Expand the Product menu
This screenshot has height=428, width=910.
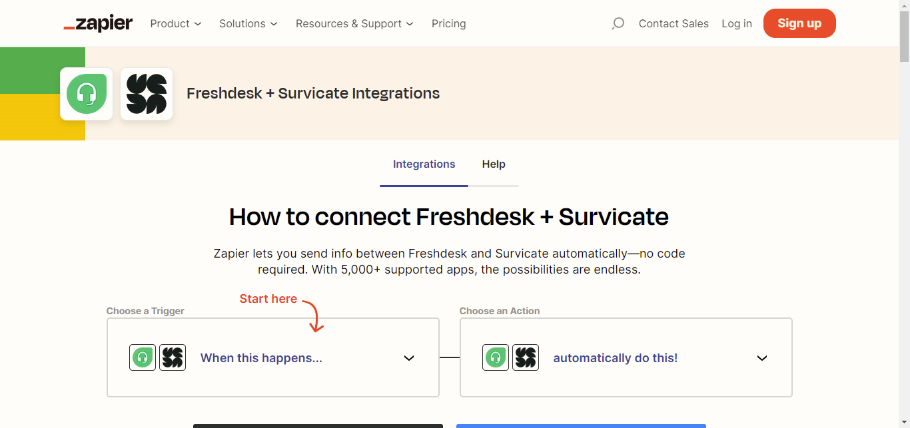[x=175, y=24]
